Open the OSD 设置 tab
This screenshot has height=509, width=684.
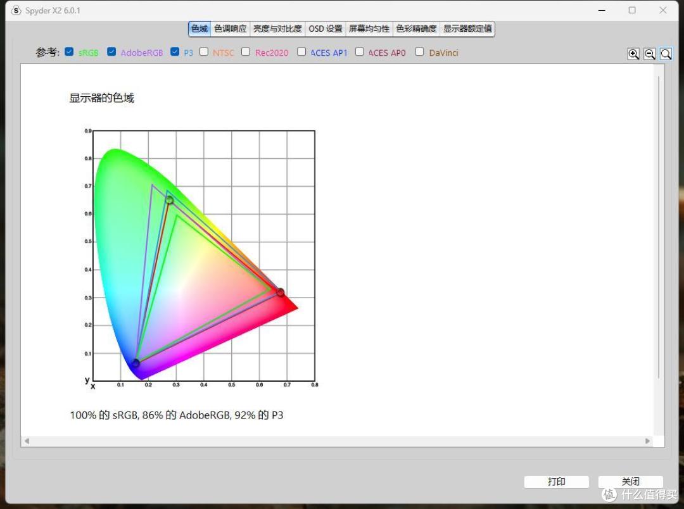coord(326,28)
